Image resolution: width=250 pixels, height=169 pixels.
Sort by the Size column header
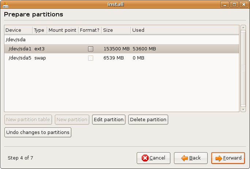(x=115, y=30)
